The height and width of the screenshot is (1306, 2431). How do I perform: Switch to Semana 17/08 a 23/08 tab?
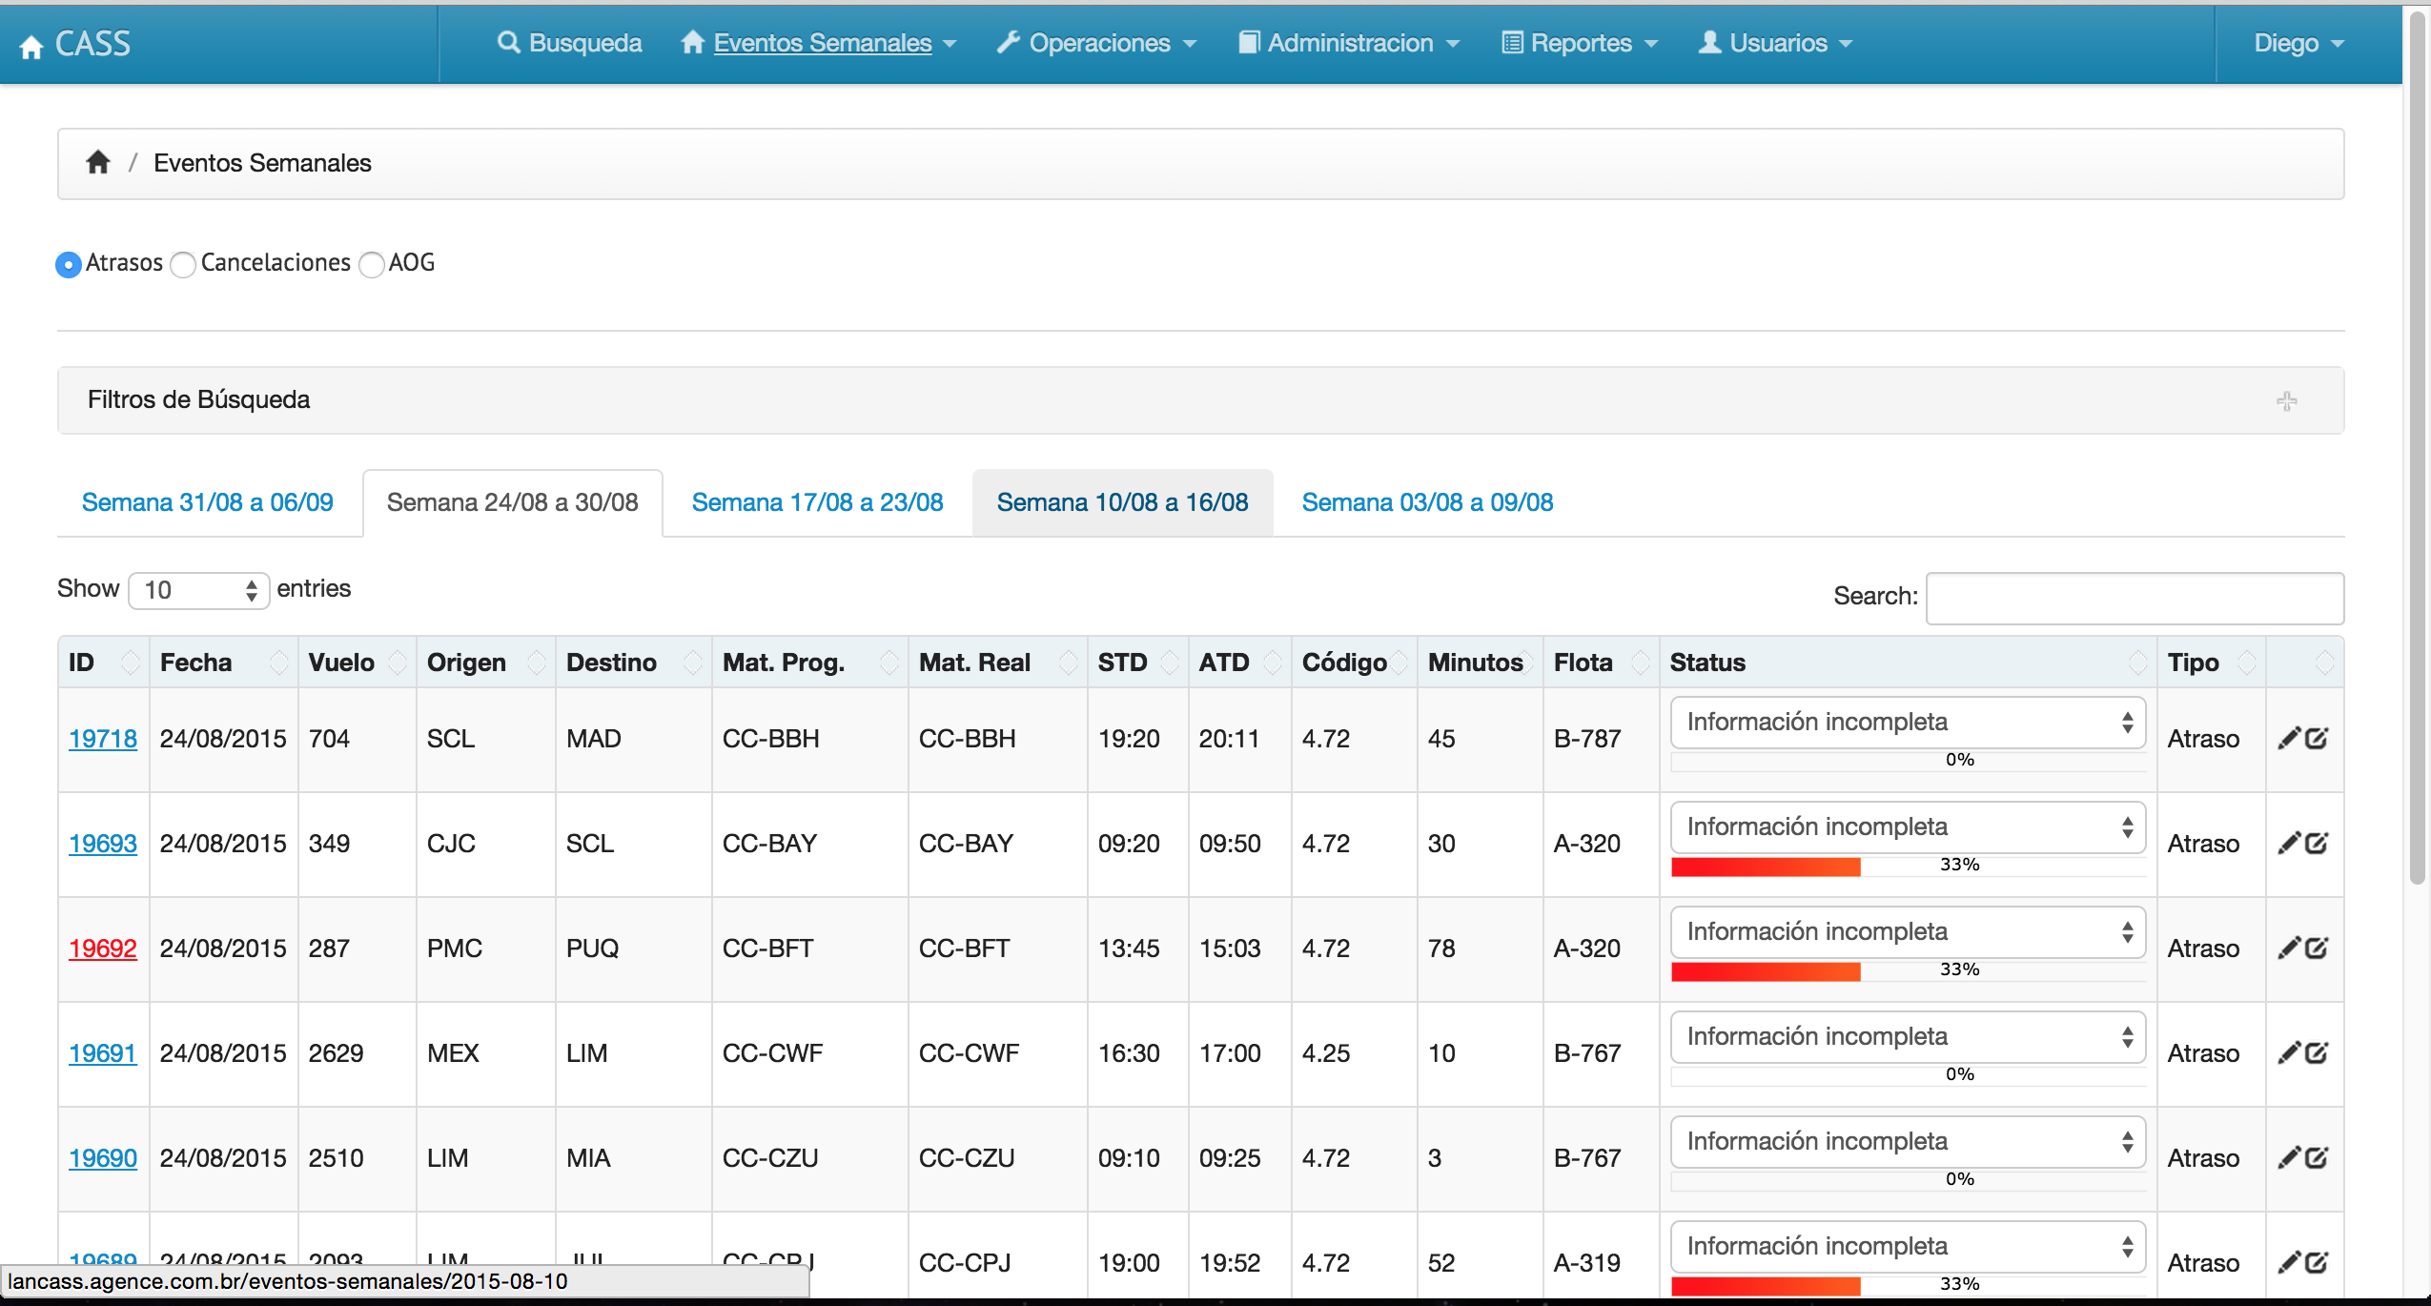(x=817, y=502)
